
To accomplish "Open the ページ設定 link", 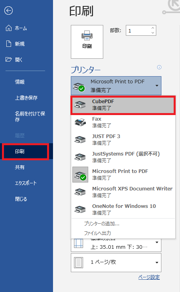I will click(149, 277).
